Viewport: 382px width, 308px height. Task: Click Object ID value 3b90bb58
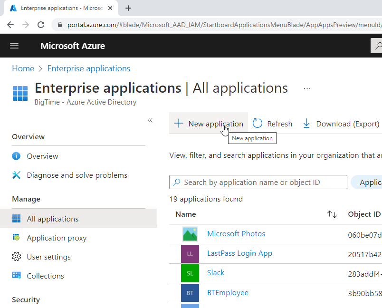coord(365,293)
